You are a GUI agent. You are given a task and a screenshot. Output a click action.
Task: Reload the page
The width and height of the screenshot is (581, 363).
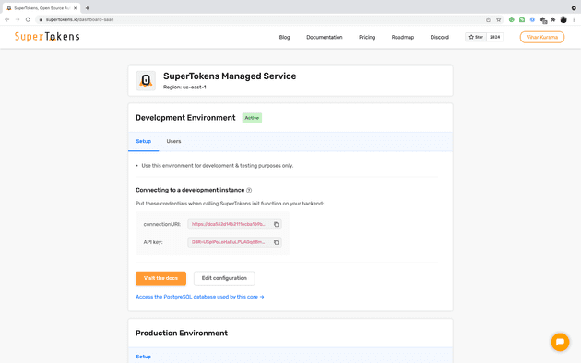(x=28, y=19)
